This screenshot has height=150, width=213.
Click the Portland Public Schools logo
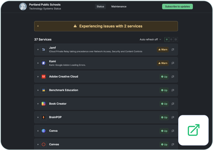(23, 6)
